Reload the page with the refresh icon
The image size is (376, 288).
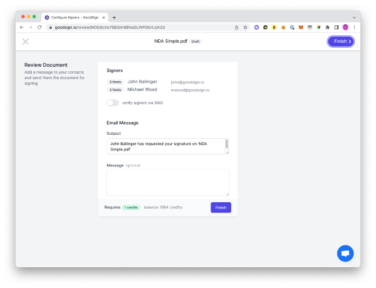pos(40,28)
